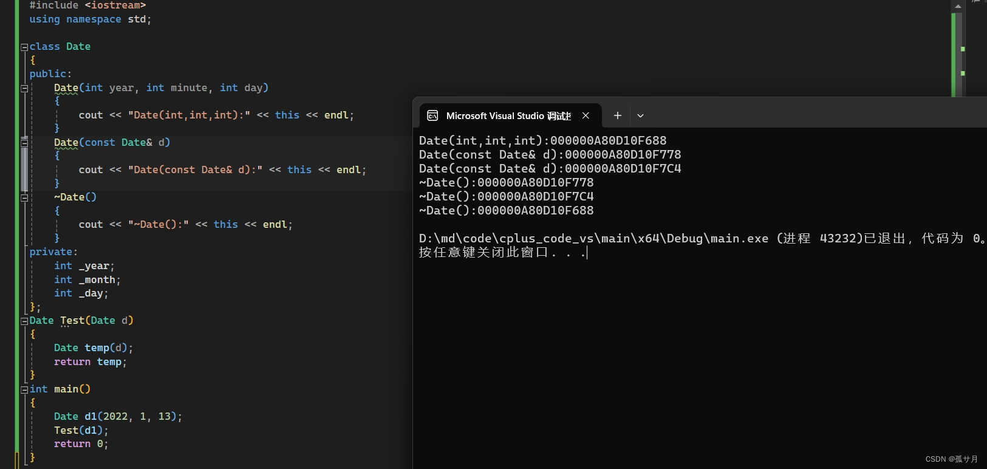Click the cout line printing "Date(const Date& d):"
The image size is (987, 469).
[222, 170]
